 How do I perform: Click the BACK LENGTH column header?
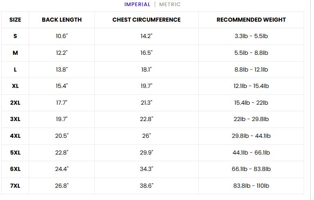pos(62,20)
